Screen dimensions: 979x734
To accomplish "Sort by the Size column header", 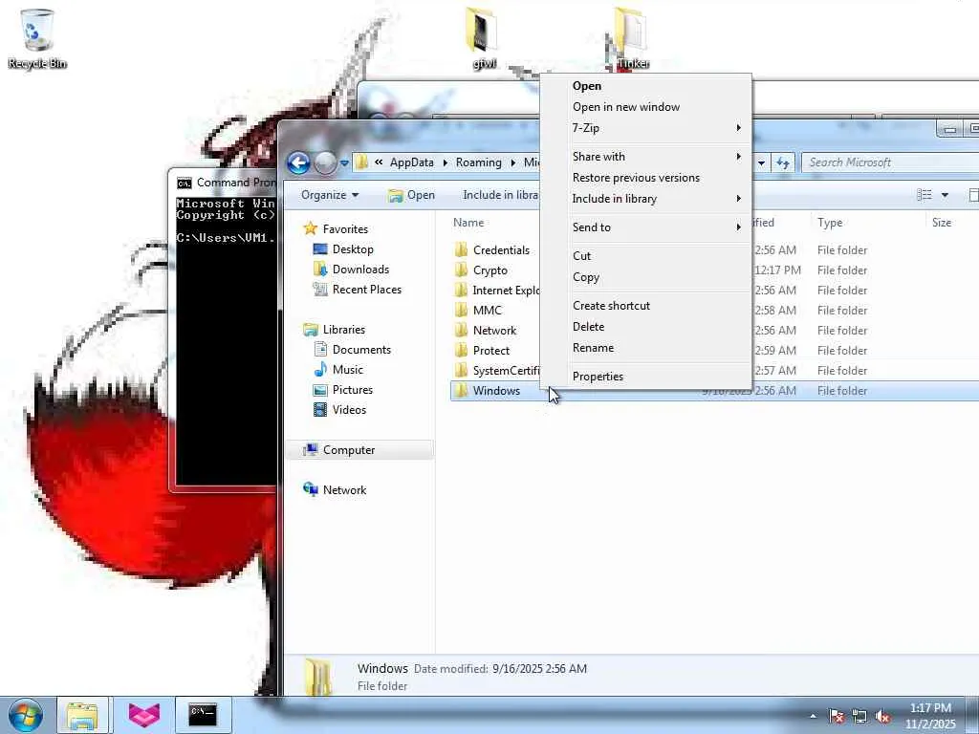I will [942, 223].
